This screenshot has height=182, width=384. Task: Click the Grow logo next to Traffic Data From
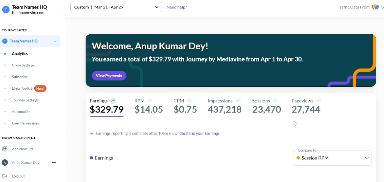point(375,7)
